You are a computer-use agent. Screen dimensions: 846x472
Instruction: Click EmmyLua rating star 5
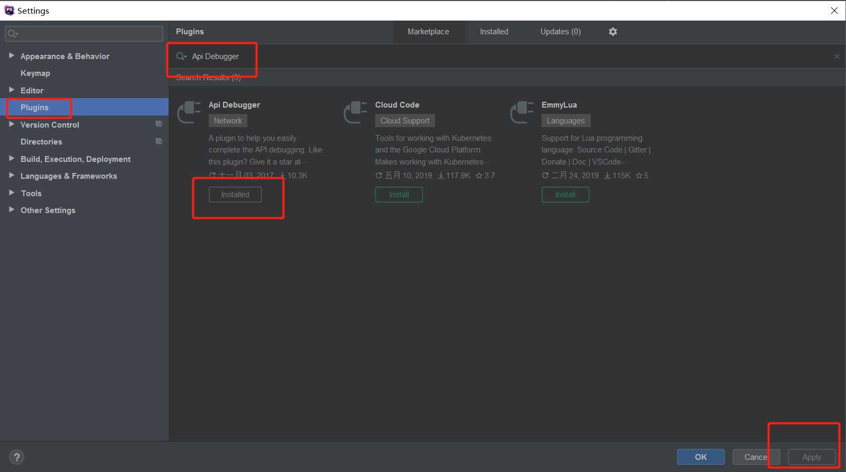[642, 176]
